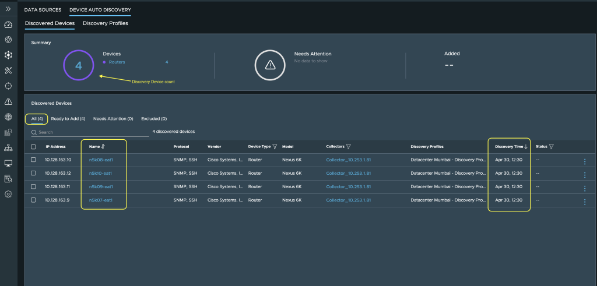This screenshot has height=286, width=597.
Task: Open Collectors column filter dropdown
Action: click(x=348, y=147)
